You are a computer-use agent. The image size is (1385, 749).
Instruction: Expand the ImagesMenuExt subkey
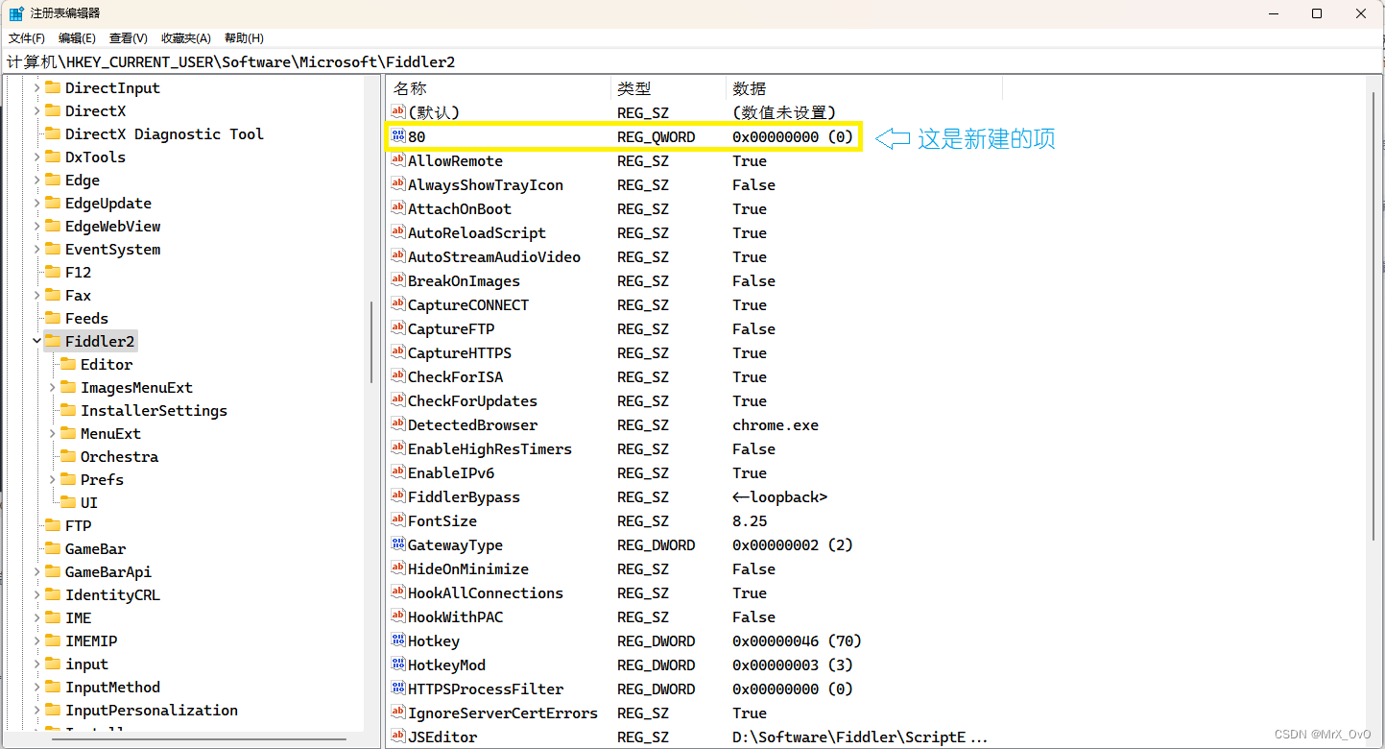(53, 387)
